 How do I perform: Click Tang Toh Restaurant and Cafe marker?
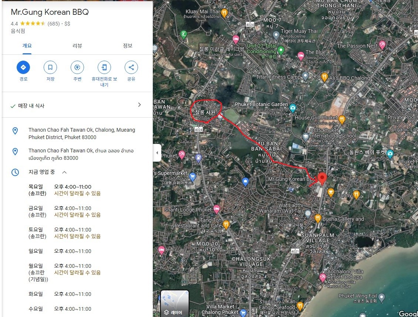[x=226, y=225]
